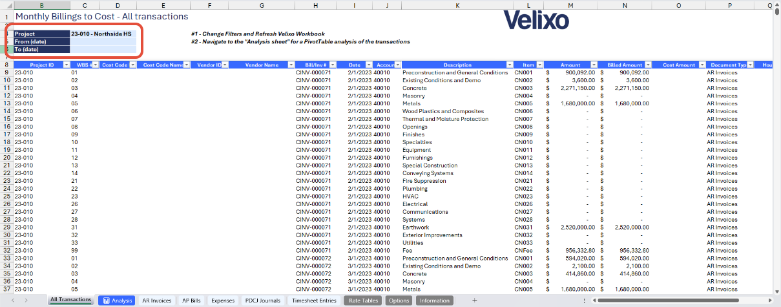Select the Project label cell
Screen dimensions: 781x307
coord(41,34)
